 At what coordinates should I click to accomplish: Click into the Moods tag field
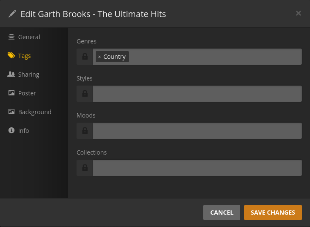[x=197, y=131]
